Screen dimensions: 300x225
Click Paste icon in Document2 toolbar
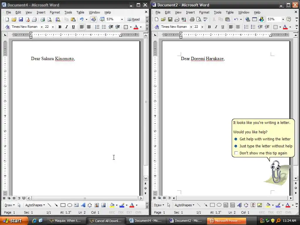(x=227, y=19)
